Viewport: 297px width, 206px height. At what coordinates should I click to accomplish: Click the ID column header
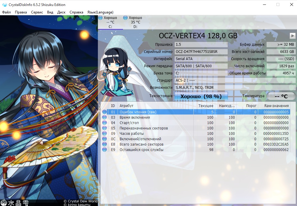(x=113, y=106)
